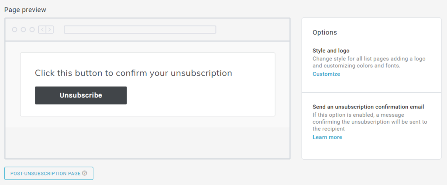Screen dimensions: 447x185
Task: Click the third circle in the preview browser bar
Action: pos(32,30)
